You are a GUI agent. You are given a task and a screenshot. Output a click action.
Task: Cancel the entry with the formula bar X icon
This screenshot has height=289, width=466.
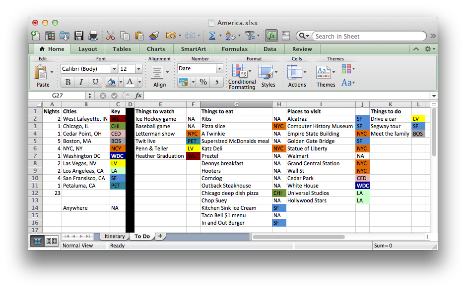(x=103, y=96)
